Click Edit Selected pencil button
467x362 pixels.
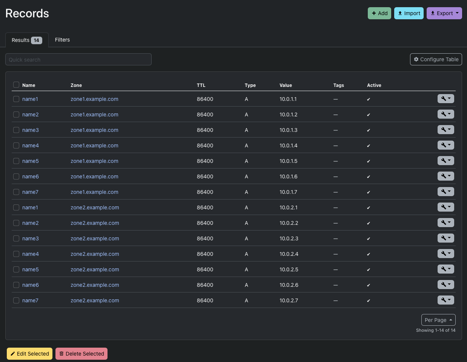click(x=29, y=354)
